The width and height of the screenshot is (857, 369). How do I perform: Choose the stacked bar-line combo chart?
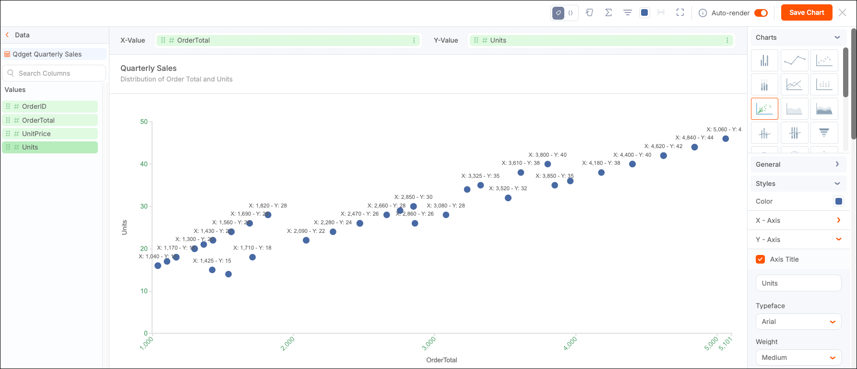click(794, 133)
